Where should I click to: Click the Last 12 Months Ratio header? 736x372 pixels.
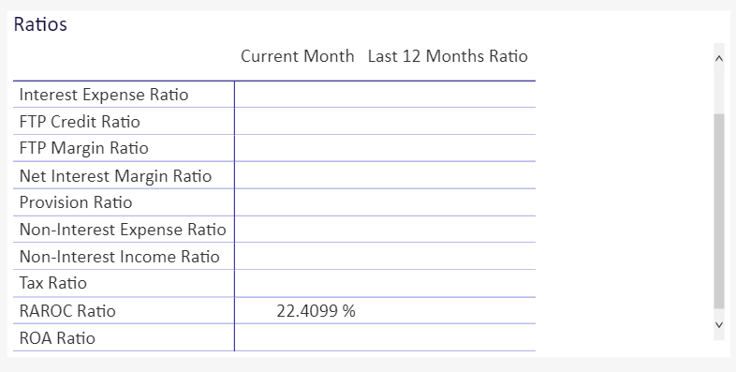448,56
